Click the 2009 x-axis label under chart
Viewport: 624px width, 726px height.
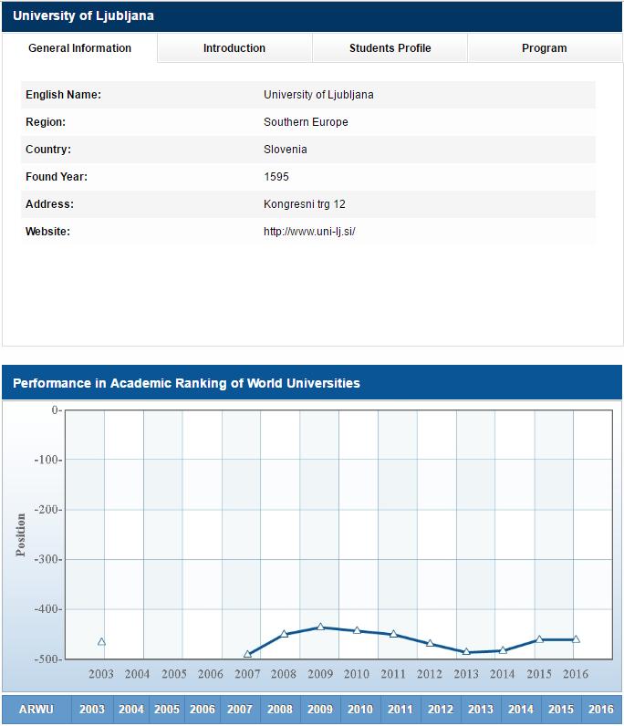point(320,674)
